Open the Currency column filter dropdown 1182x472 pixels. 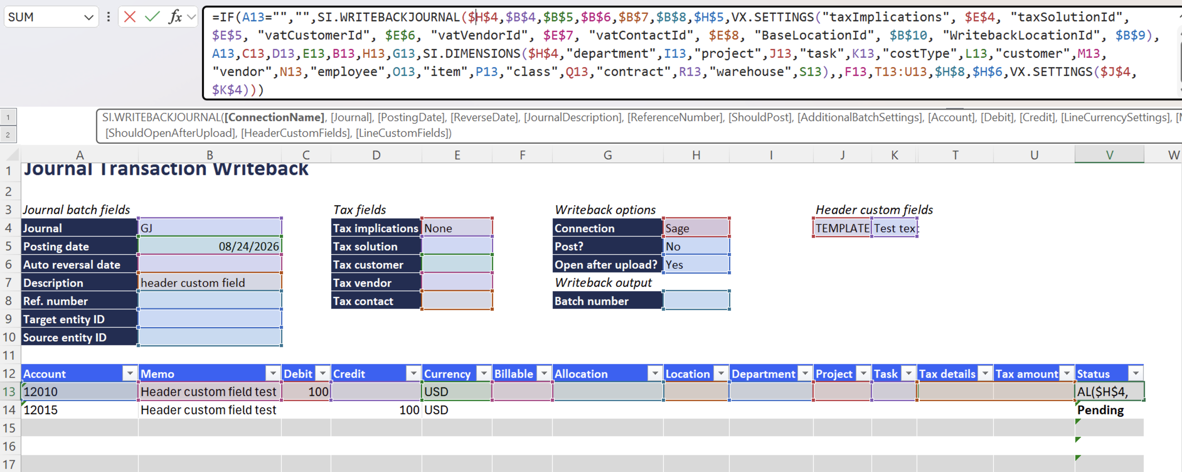(x=484, y=373)
